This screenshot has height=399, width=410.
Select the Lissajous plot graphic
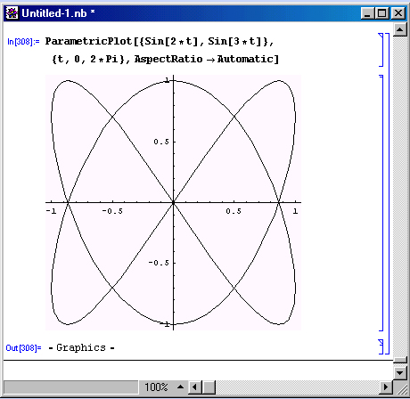[173, 202]
